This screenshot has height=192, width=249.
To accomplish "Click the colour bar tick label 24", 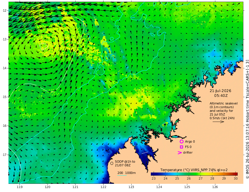I will pyautogui.click(x=165, y=178).
